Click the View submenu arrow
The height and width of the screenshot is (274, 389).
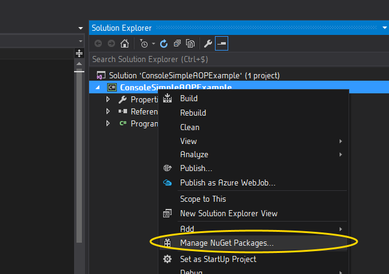(341, 142)
